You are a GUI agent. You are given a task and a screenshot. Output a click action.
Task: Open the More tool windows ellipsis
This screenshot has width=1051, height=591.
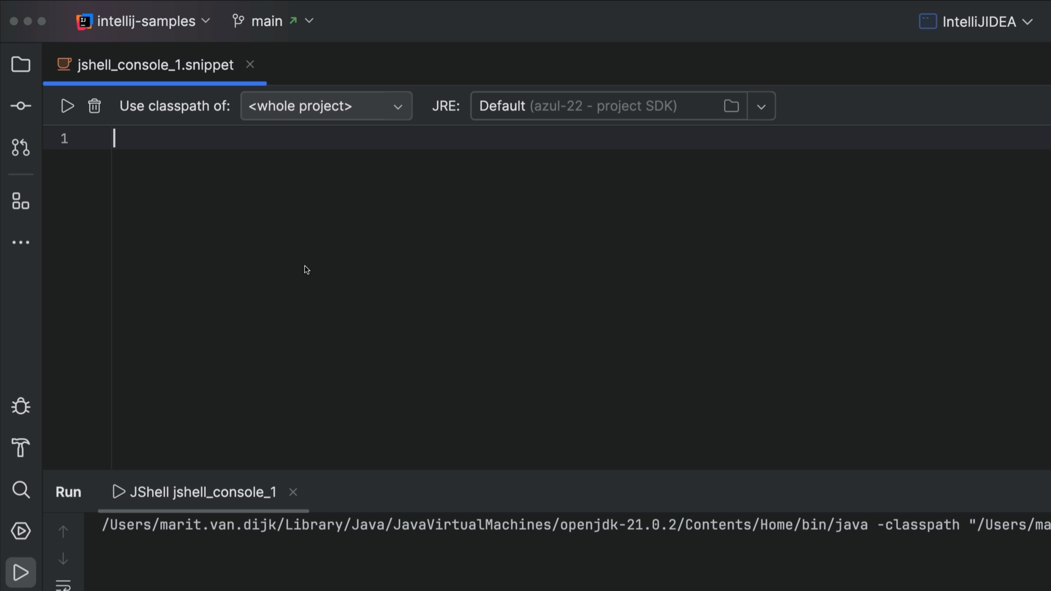[21, 242]
